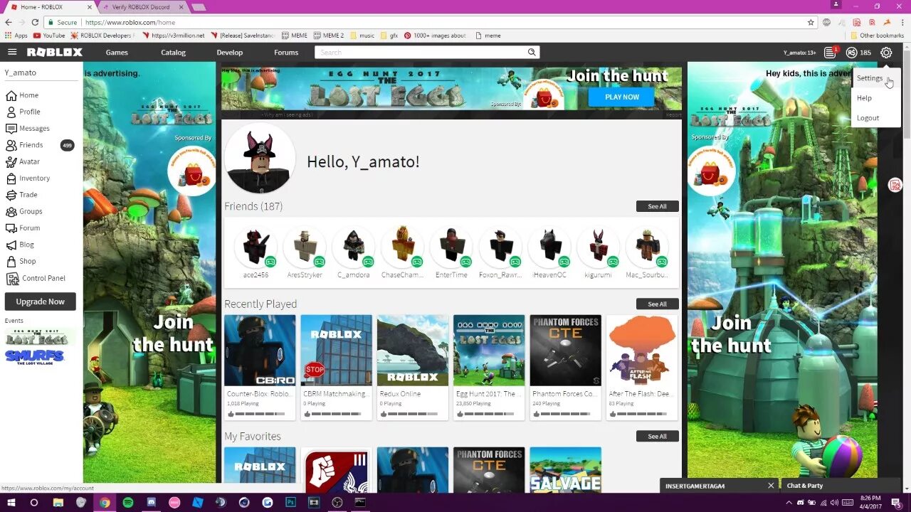
Task: Open friend EnterTime's avatar
Action: pos(451,246)
